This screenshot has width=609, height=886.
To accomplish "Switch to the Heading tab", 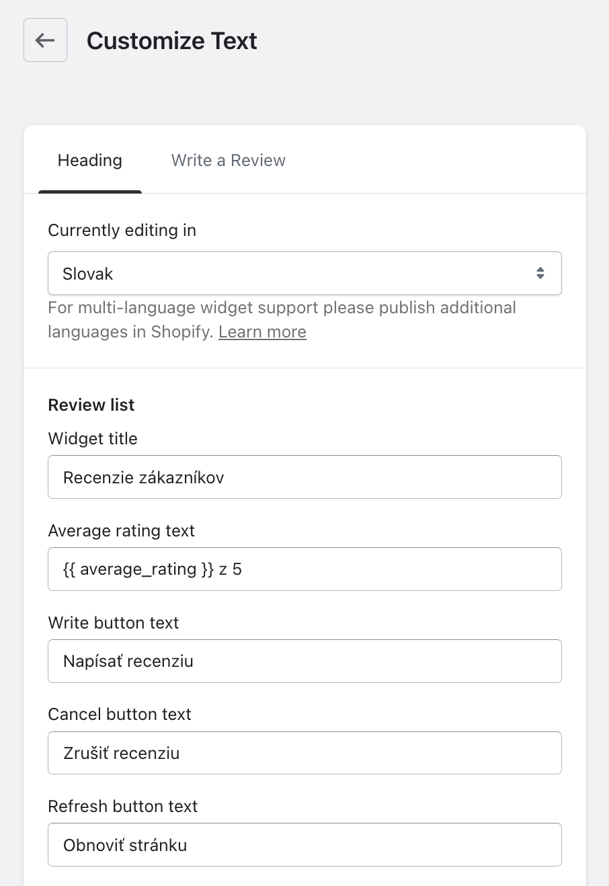I will pyautogui.click(x=90, y=161).
